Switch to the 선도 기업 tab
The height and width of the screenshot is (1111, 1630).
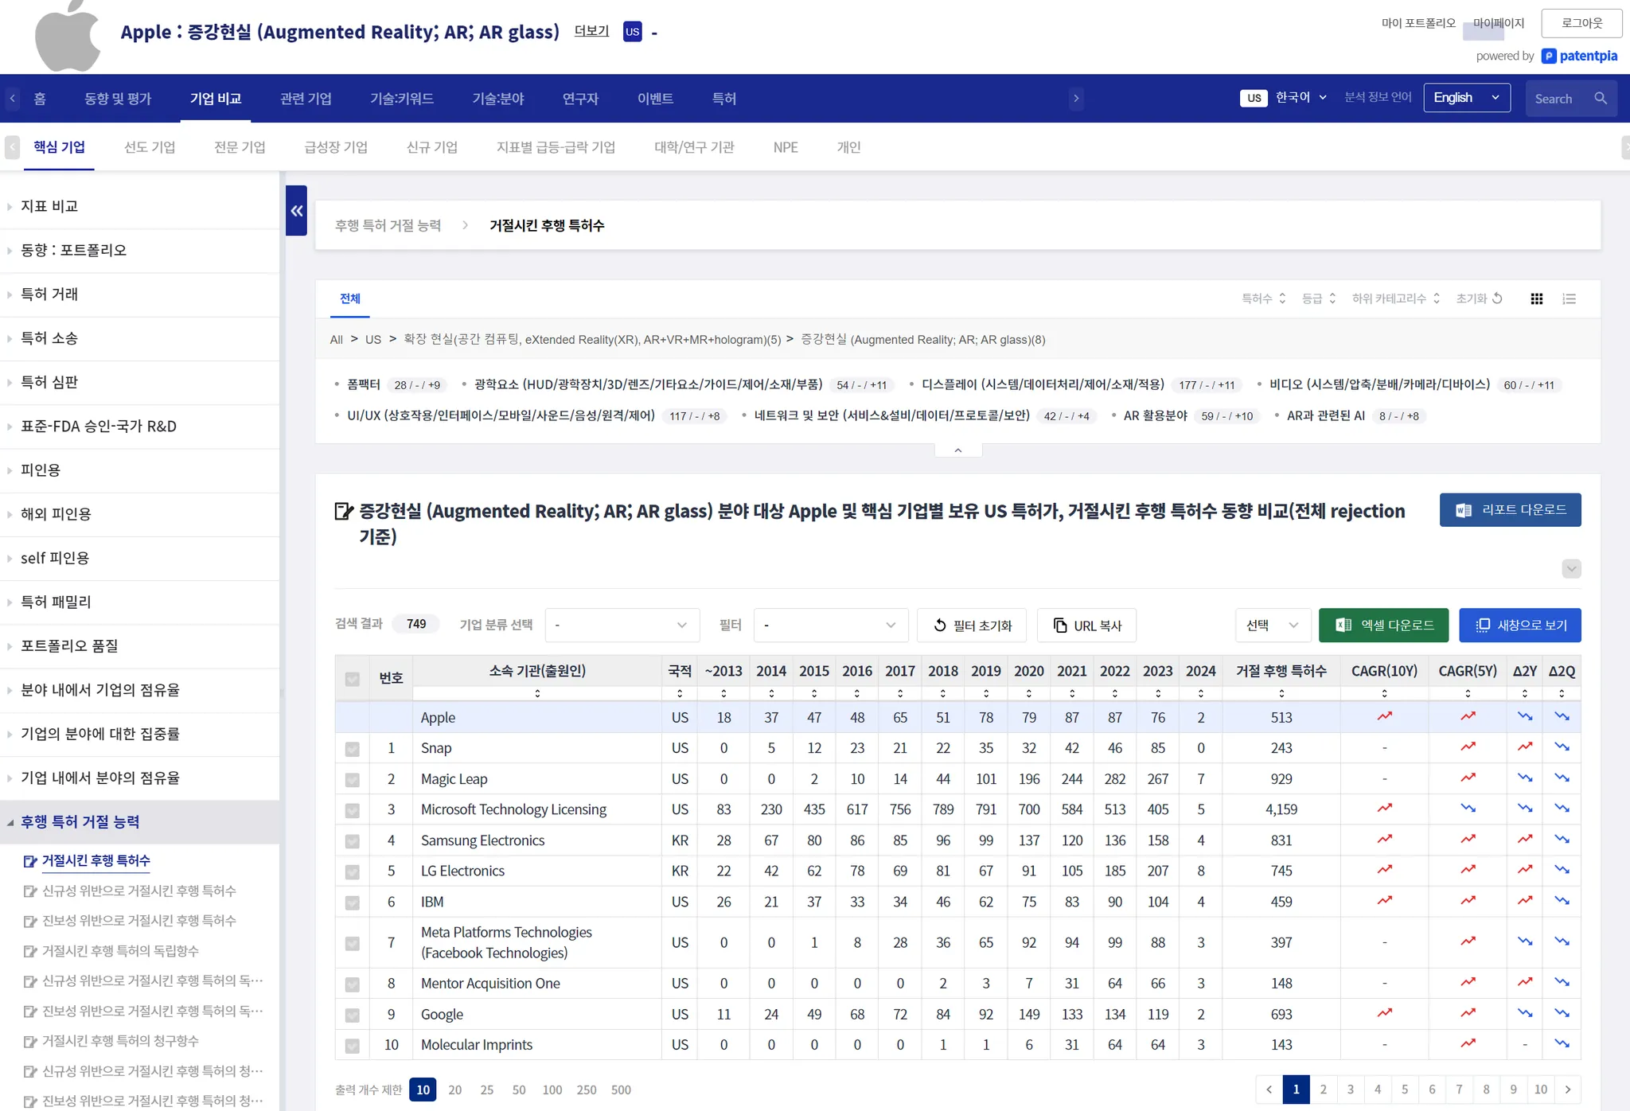click(x=150, y=147)
